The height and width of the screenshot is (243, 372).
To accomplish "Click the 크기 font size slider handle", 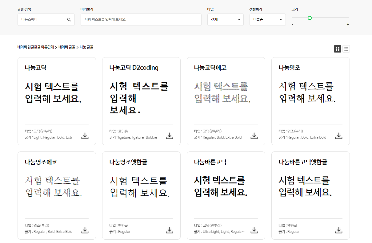I will point(310,18).
